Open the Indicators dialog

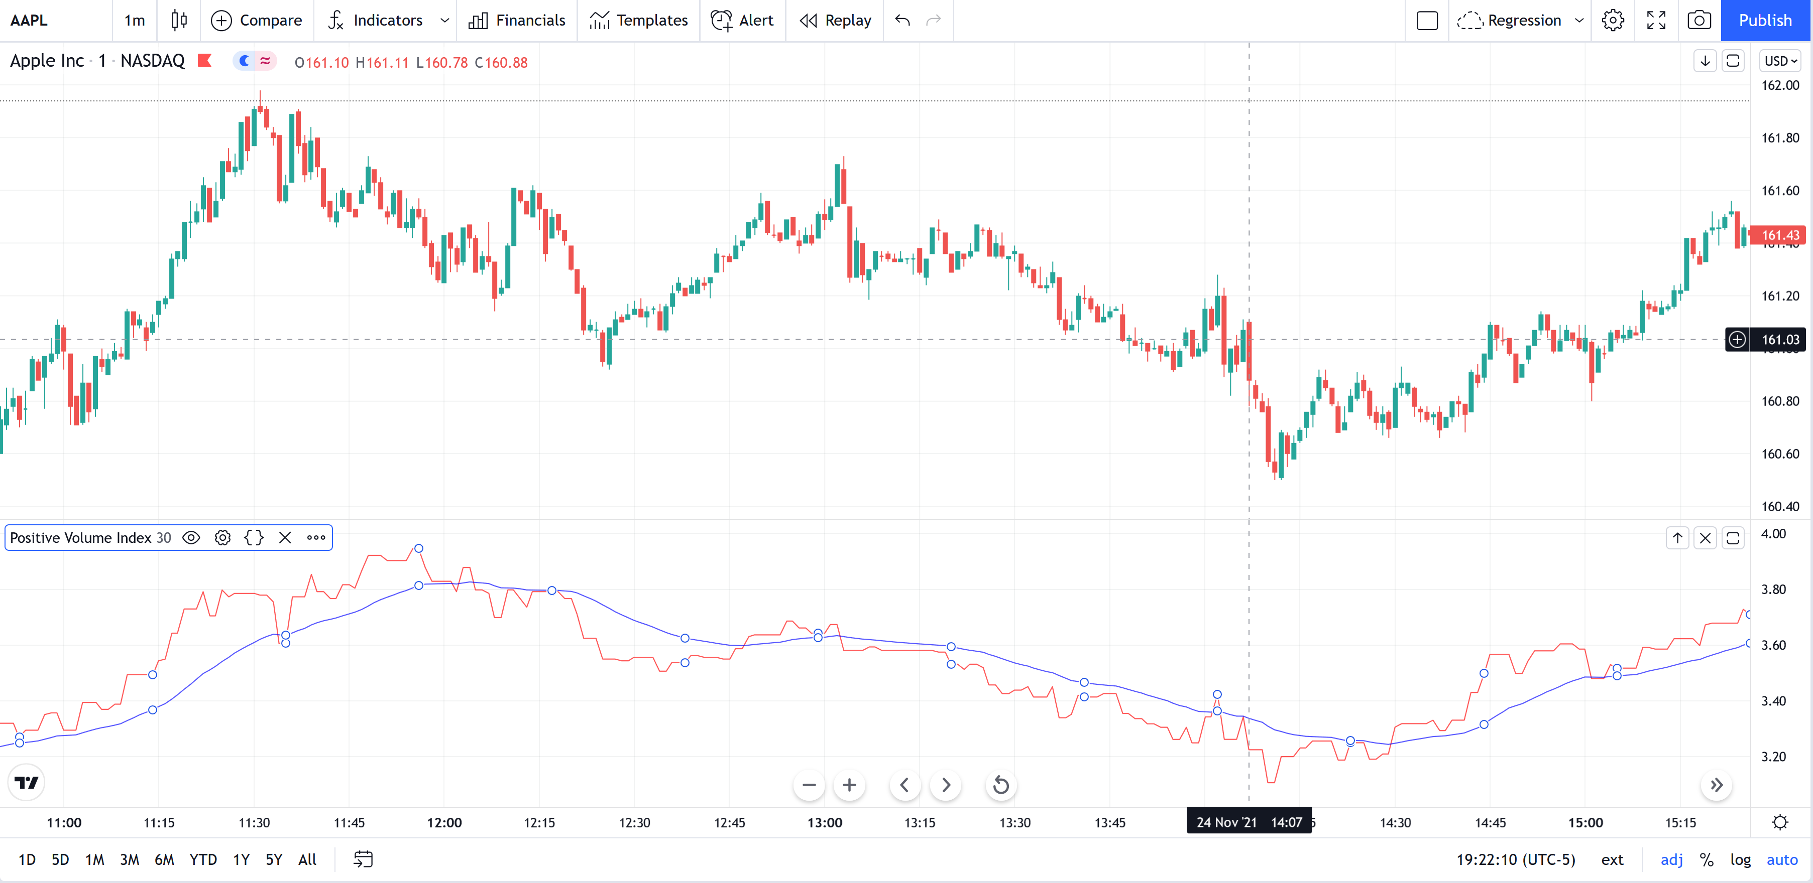point(375,21)
